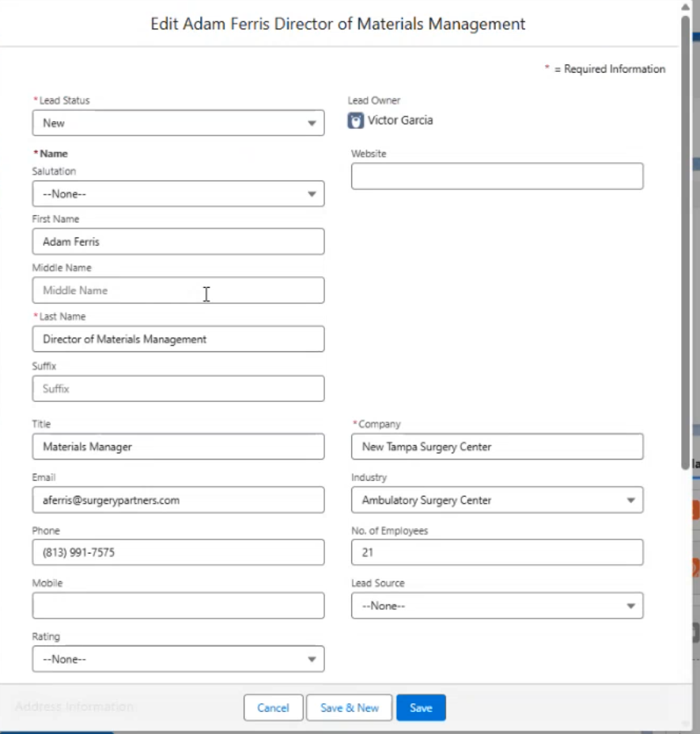
Task: Click the Title field
Action: coord(178,447)
